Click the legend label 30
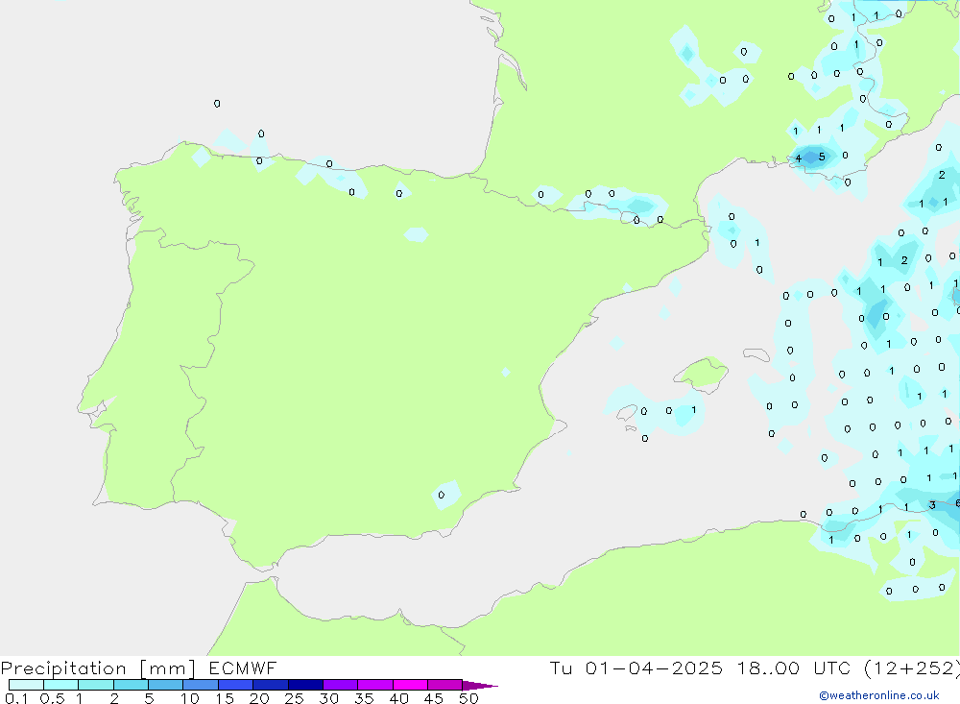Viewport: 960px width, 704px height. [x=328, y=698]
